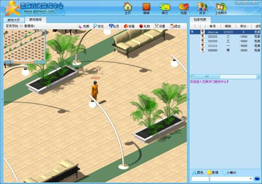This screenshot has width=262, height=184.
Task: Open the 银行 bank icon
Action: (x=165, y=7)
